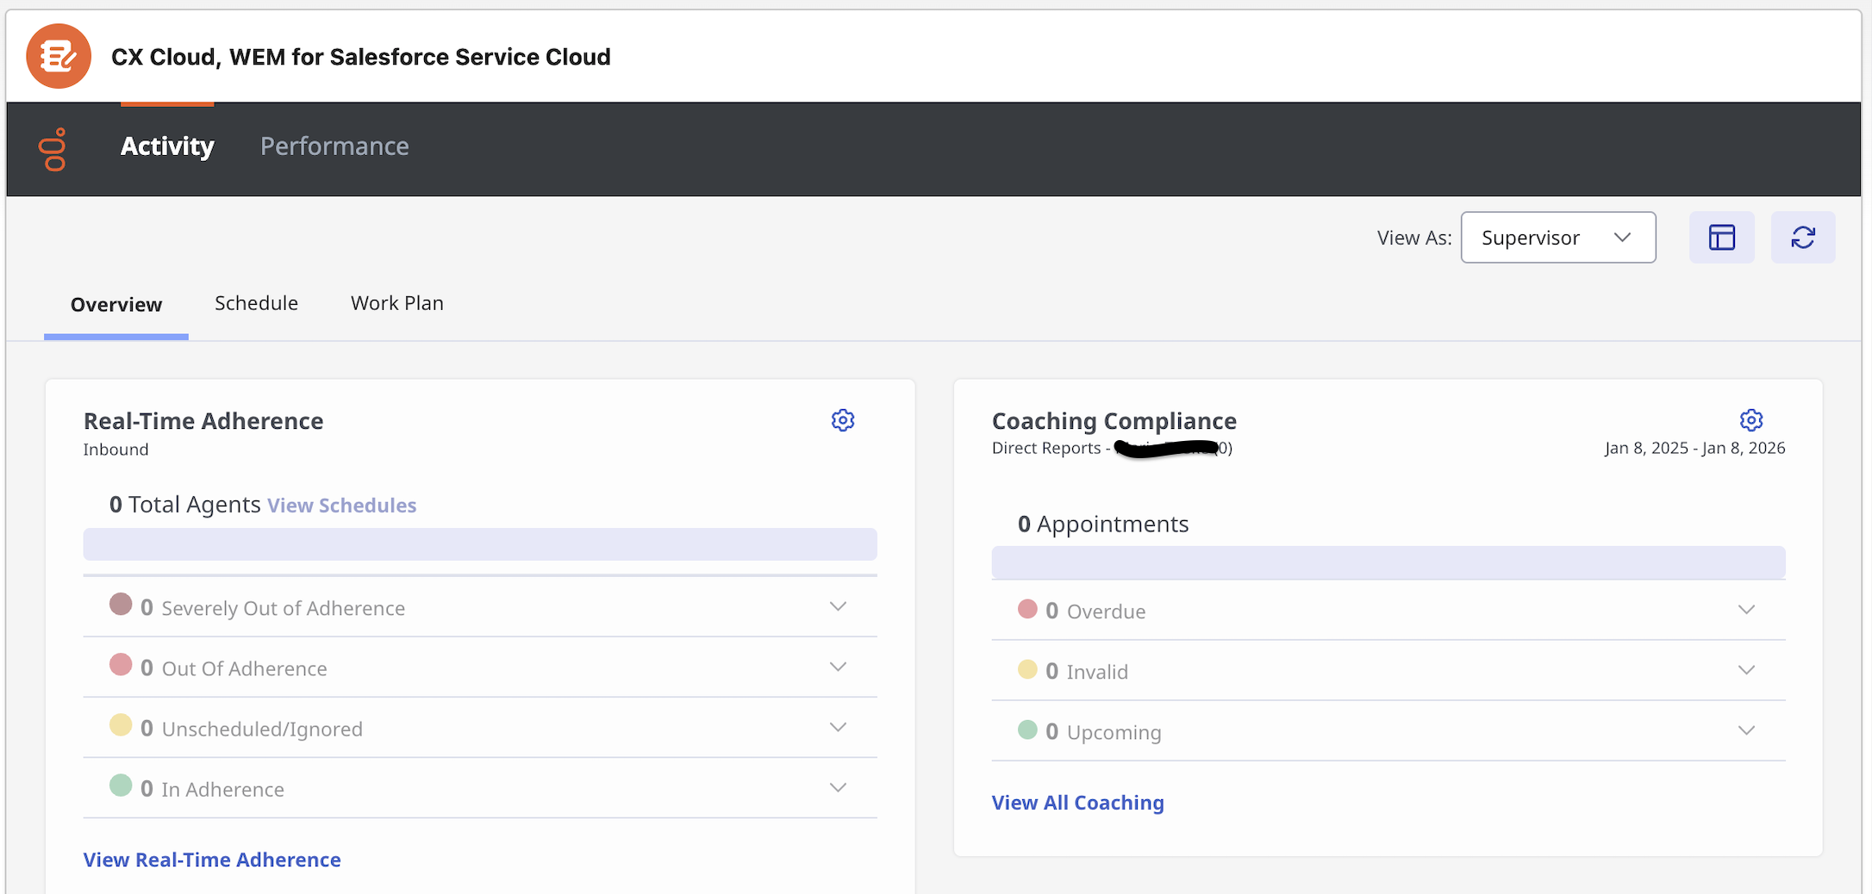Screen dimensions: 1872x894
Task: Open the Work Plan tab
Action: pyautogui.click(x=396, y=303)
